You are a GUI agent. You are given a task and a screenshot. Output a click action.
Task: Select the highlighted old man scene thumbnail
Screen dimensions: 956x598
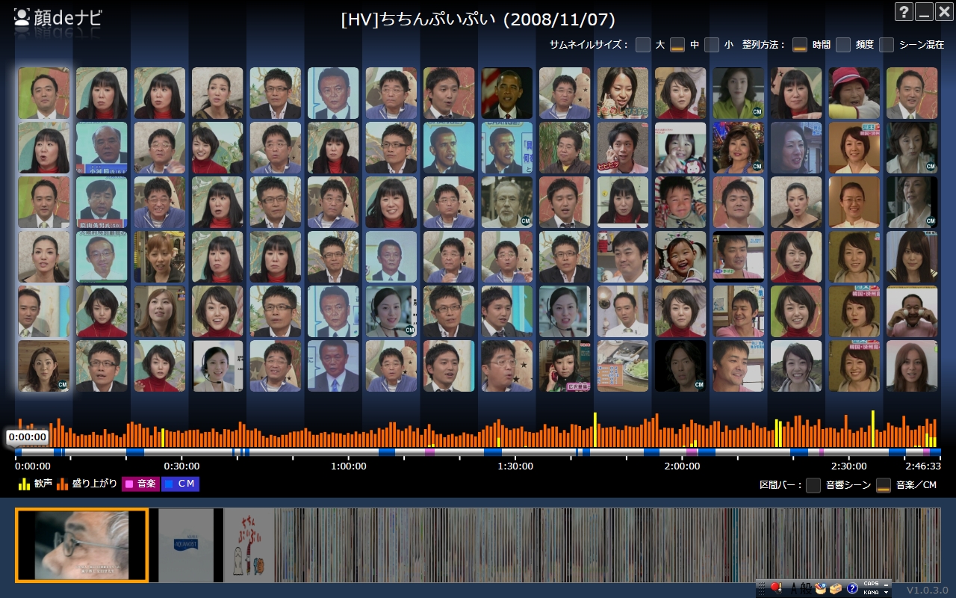82,545
